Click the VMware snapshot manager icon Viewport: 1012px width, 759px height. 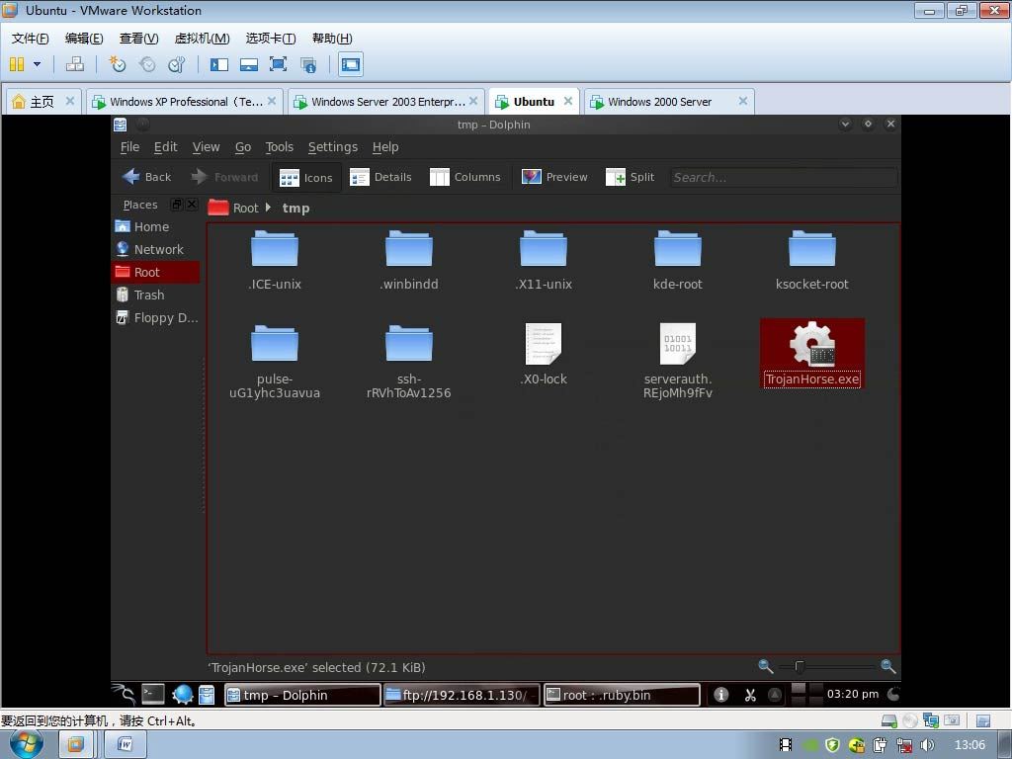[177, 65]
